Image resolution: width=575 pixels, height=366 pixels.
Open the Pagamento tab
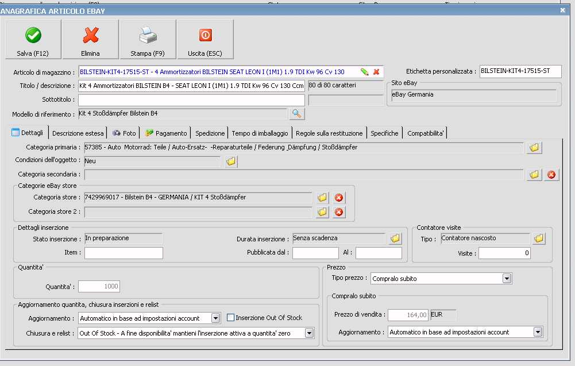click(166, 133)
